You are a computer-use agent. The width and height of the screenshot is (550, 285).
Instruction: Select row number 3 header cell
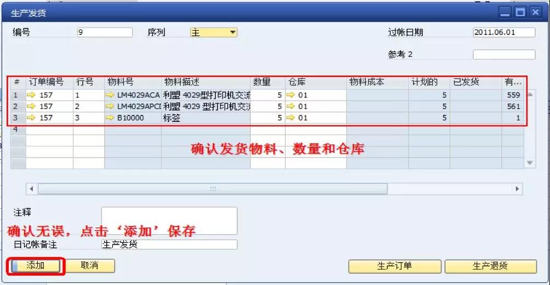coord(16,118)
